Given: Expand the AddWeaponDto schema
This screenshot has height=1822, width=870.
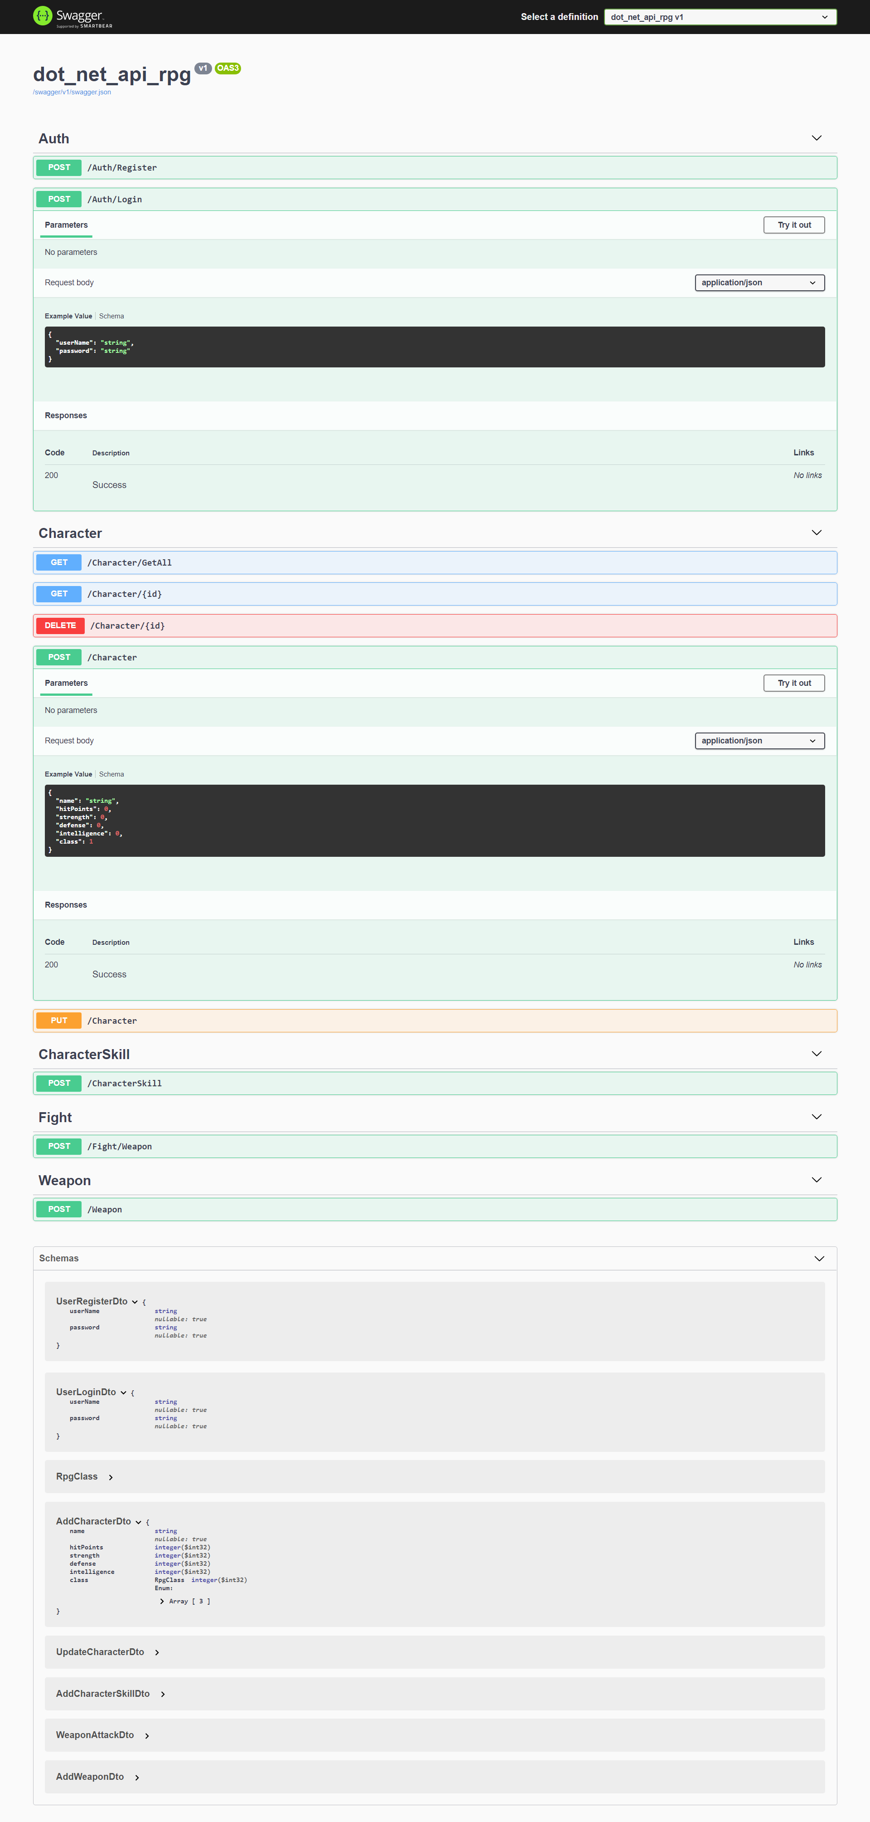Looking at the screenshot, I should (x=137, y=1778).
